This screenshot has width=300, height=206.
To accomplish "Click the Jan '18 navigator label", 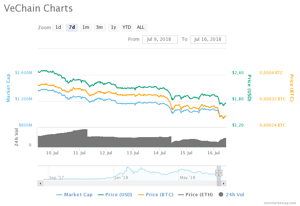I will tap(121, 178).
